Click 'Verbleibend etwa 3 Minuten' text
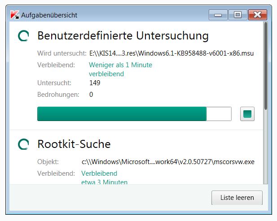Image resolution: width=277 pixels, height=221 pixels. tap(105, 178)
